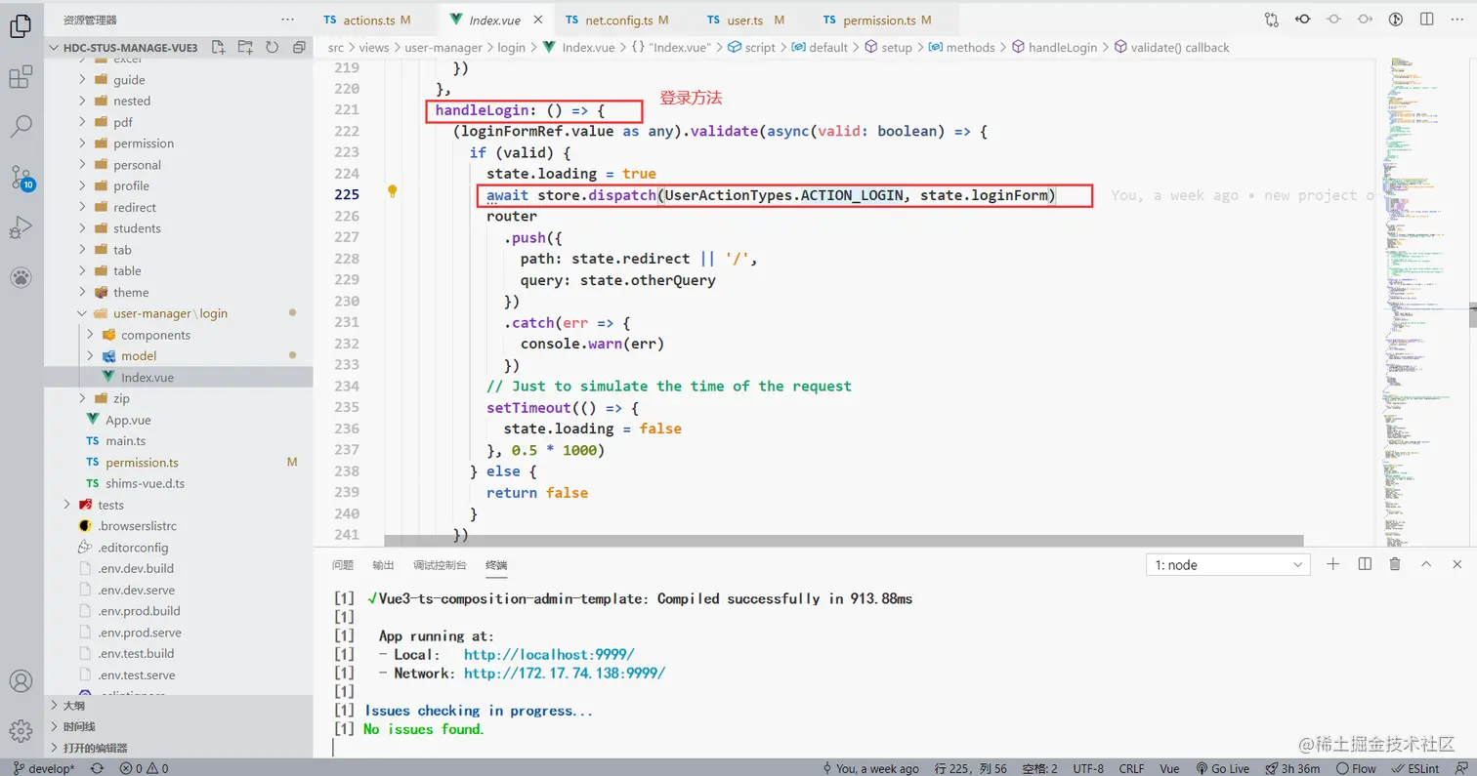This screenshot has width=1477, height=776.
Task: Click Go Live in status bar
Action: click(x=1222, y=768)
